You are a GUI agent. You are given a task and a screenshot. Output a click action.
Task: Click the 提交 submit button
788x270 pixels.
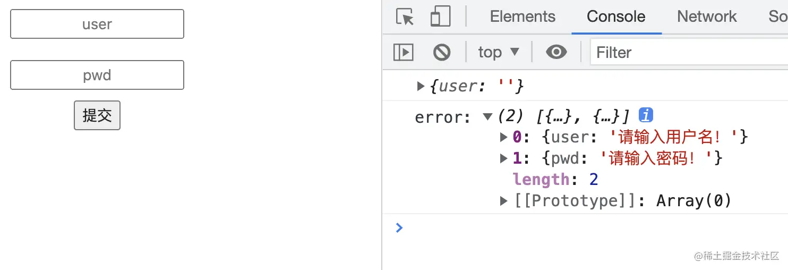[97, 115]
